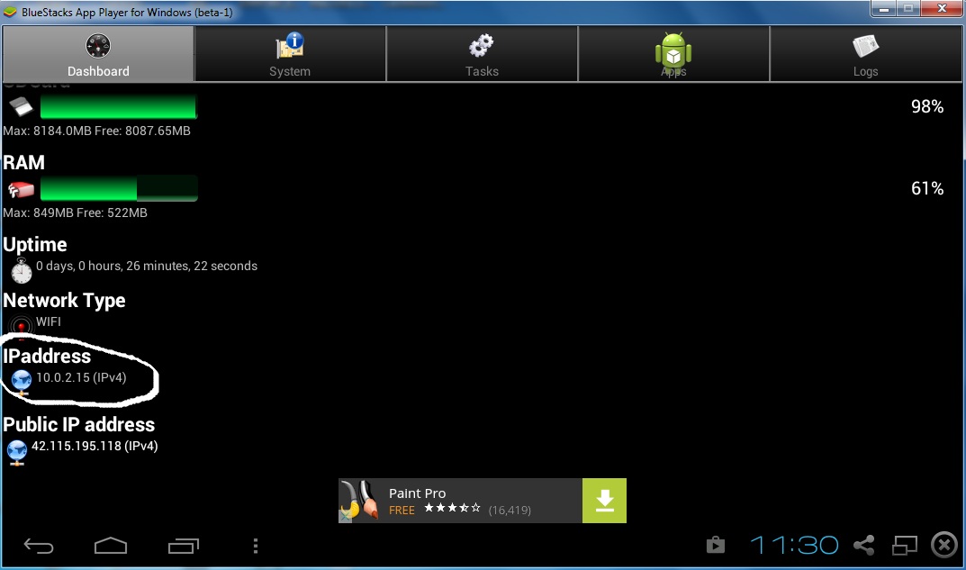
Task: Click the 11:30 clock display
Action: (794, 545)
